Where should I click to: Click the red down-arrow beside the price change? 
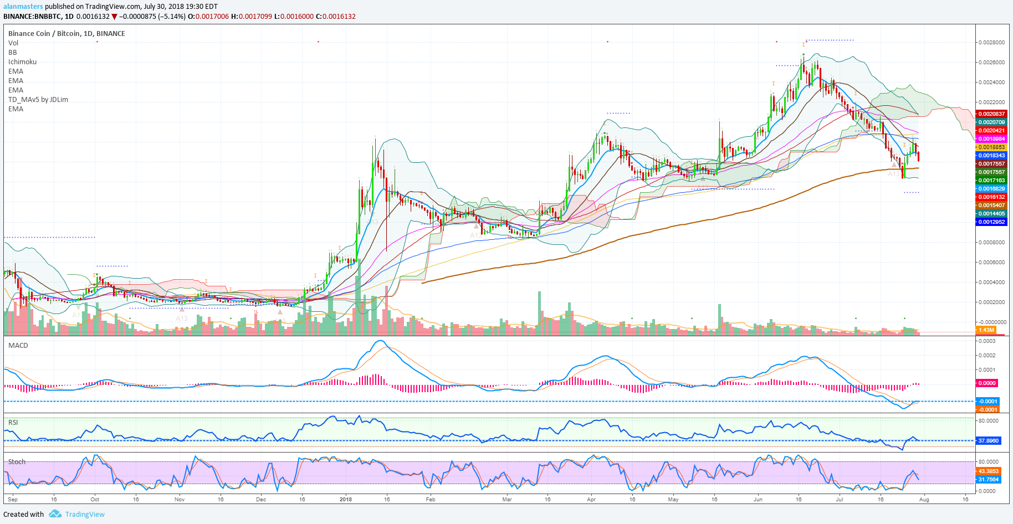[x=114, y=17]
